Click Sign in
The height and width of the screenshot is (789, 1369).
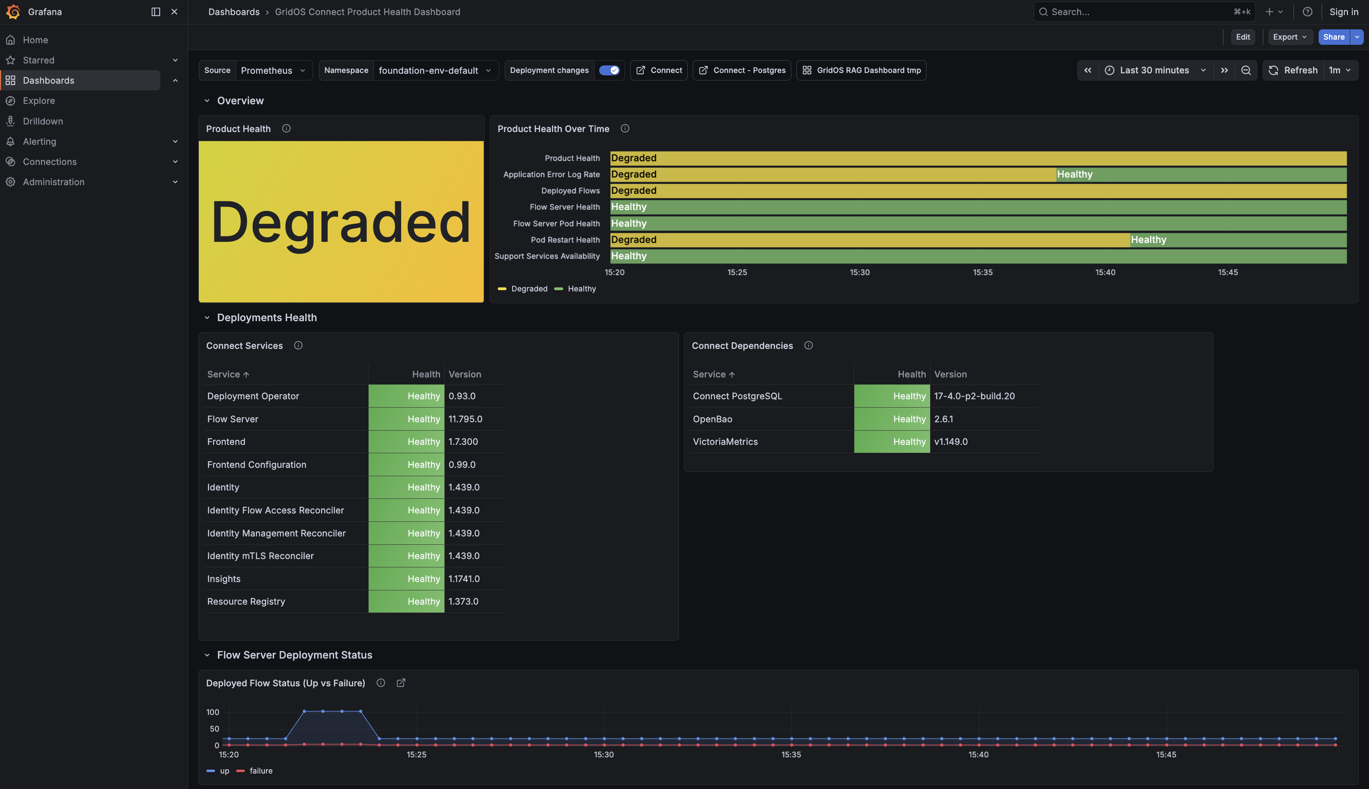pyautogui.click(x=1344, y=11)
